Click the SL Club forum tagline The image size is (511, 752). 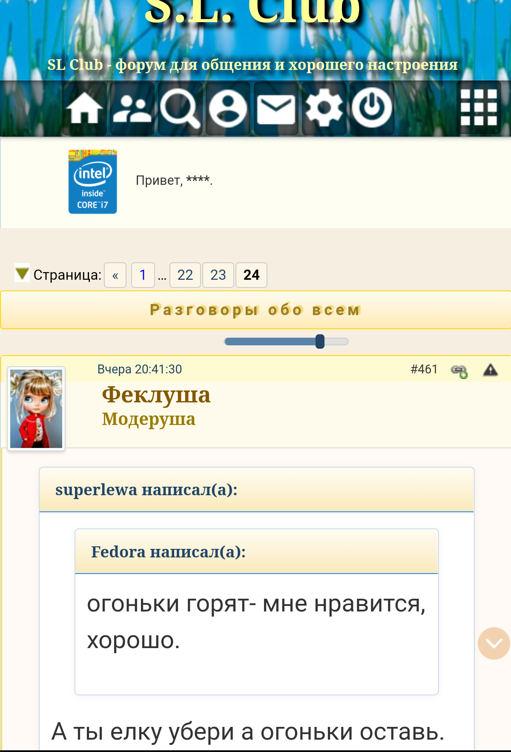(x=253, y=65)
